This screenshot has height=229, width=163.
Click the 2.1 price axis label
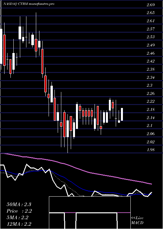click(x=149, y=126)
